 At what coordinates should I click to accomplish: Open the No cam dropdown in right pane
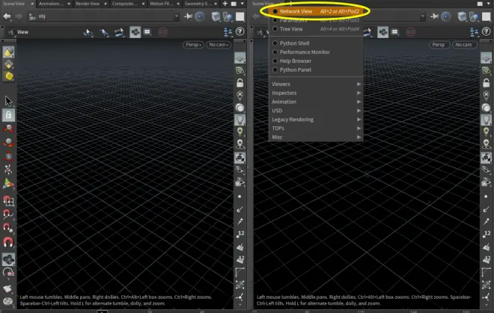pyautogui.click(x=464, y=45)
